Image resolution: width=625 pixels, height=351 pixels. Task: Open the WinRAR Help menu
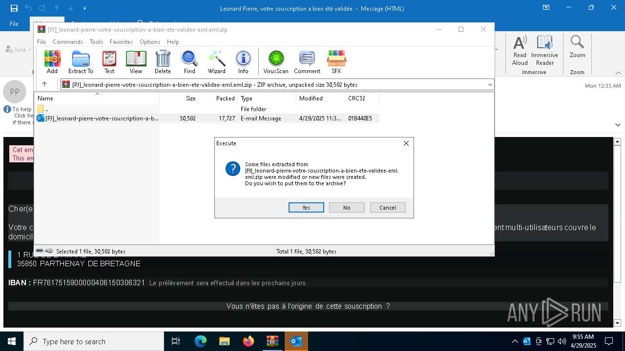coord(173,42)
